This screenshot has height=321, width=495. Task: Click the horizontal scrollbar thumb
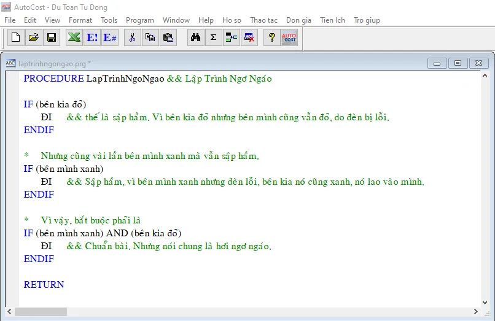pyautogui.click(x=41, y=312)
